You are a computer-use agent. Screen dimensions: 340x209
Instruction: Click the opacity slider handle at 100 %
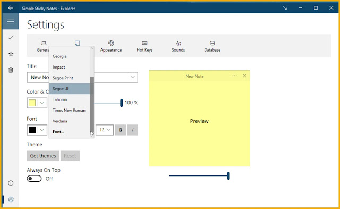(x=122, y=103)
